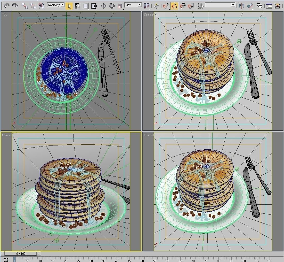284x262 pixels.
Task: Open Select by Name list tool
Action: [77, 6]
